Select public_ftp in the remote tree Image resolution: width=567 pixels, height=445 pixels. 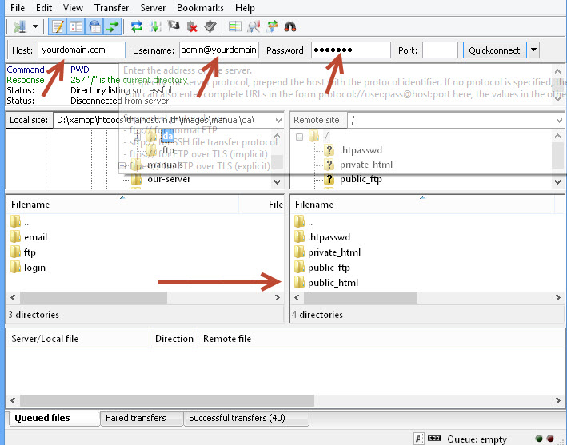click(x=361, y=179)
